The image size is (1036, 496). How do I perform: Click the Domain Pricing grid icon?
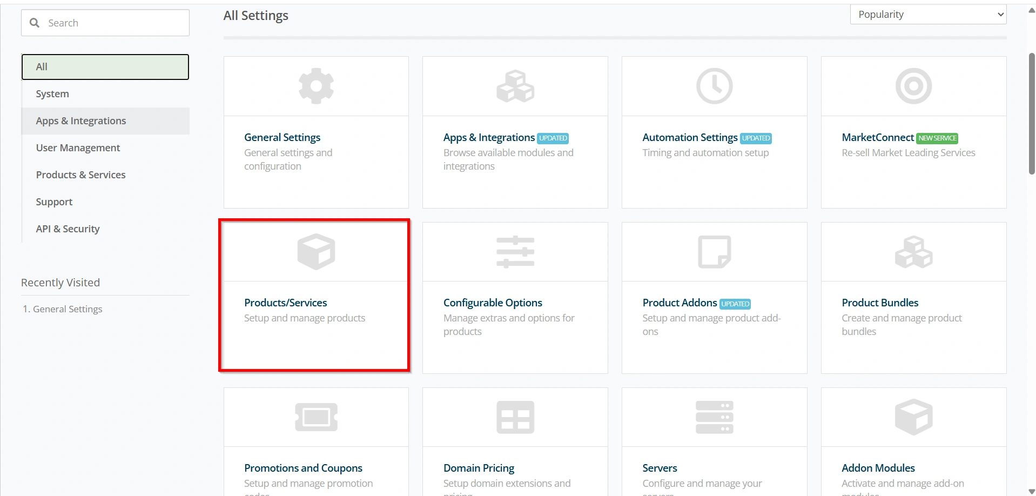[x=515, y=417]
